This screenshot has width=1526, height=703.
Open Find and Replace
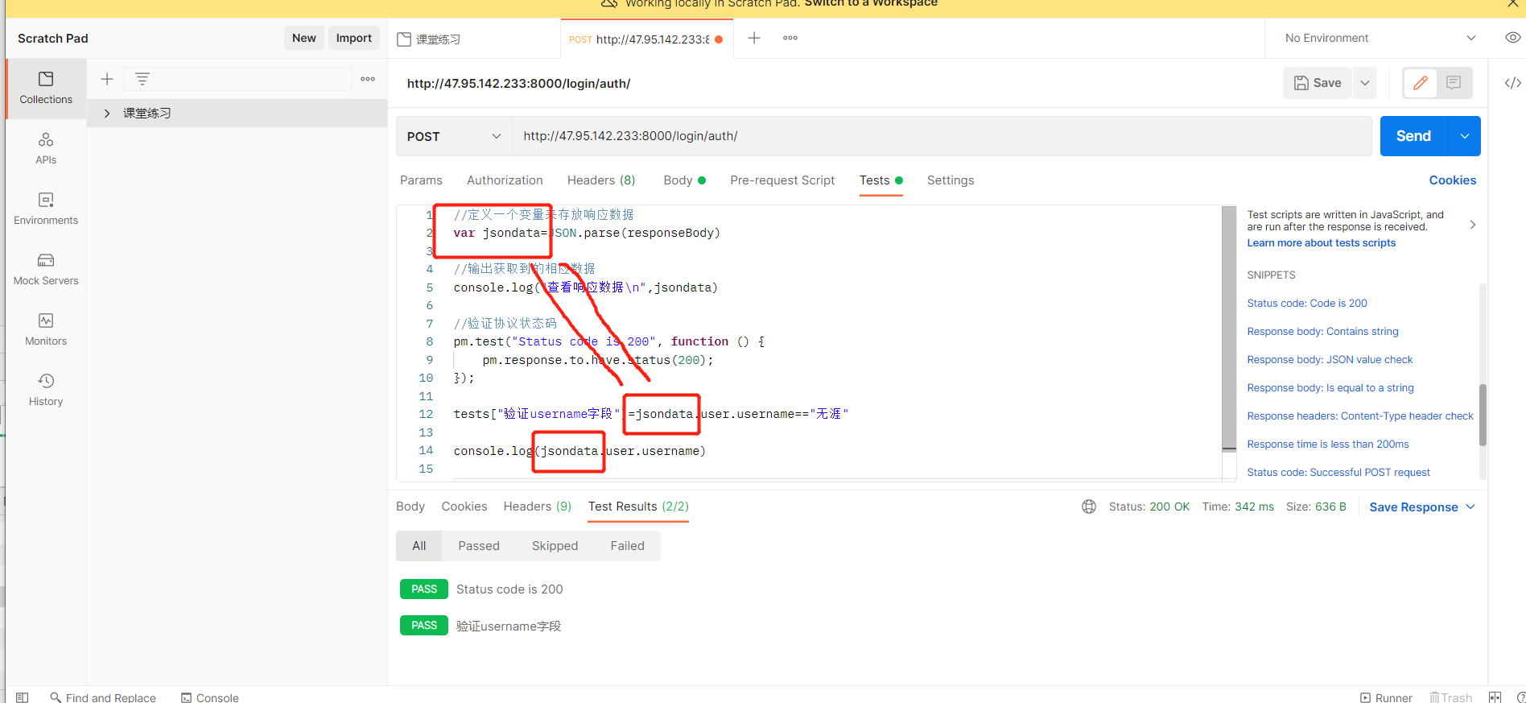click(x=103, y=697)
